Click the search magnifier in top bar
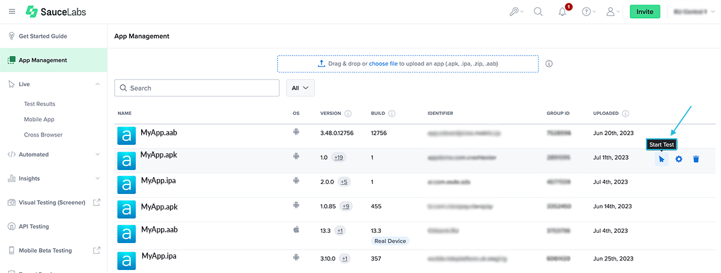Image resolution: width=721 pixels, height=273 pixels. tap(538, 11)
